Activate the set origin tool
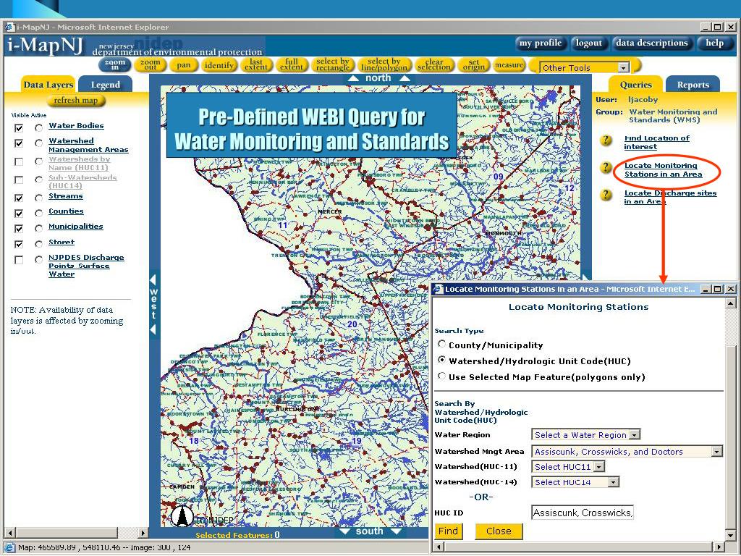741x556 pixels. coord(473,64)
